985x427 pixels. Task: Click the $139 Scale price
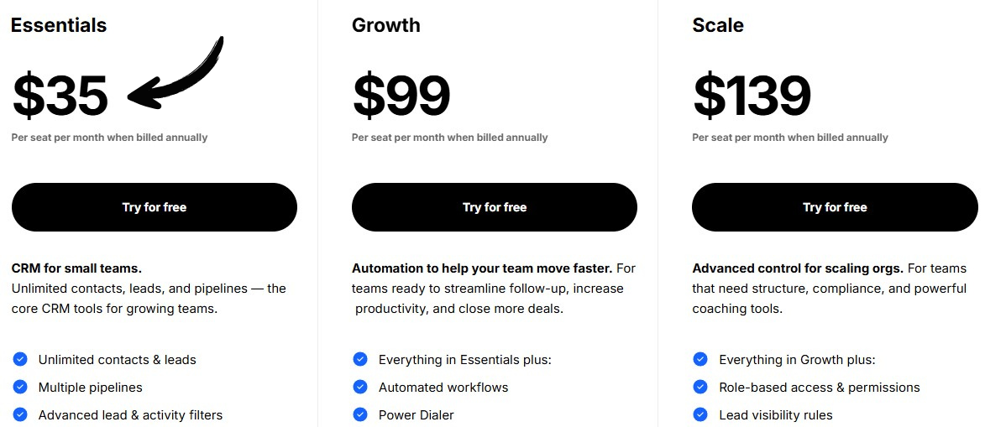[752, 96]
